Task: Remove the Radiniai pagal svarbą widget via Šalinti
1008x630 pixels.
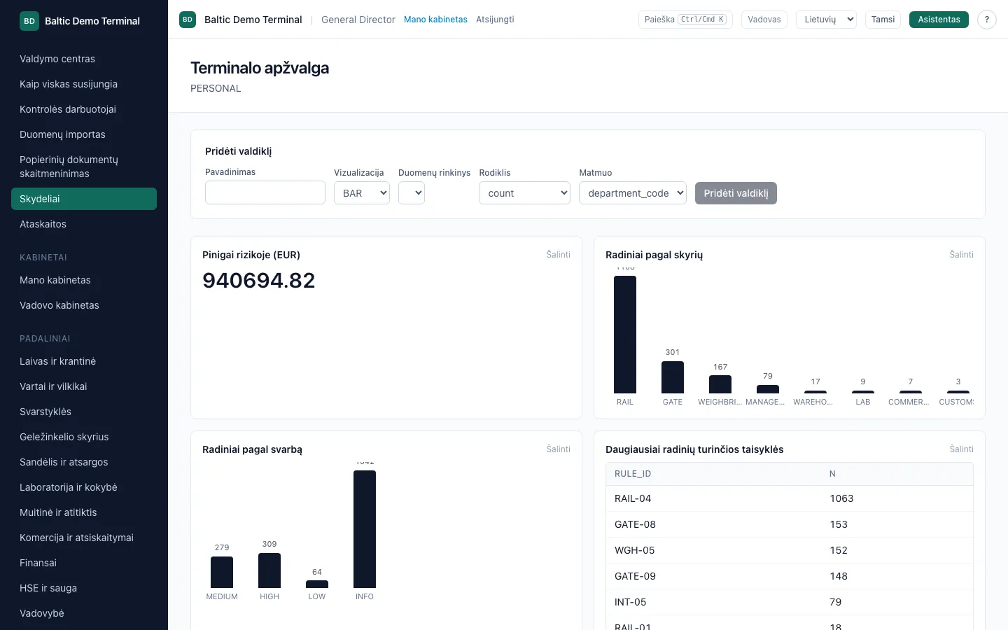Action: (x=559, y=449)
